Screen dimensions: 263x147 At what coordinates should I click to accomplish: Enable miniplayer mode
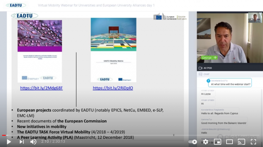217,141
